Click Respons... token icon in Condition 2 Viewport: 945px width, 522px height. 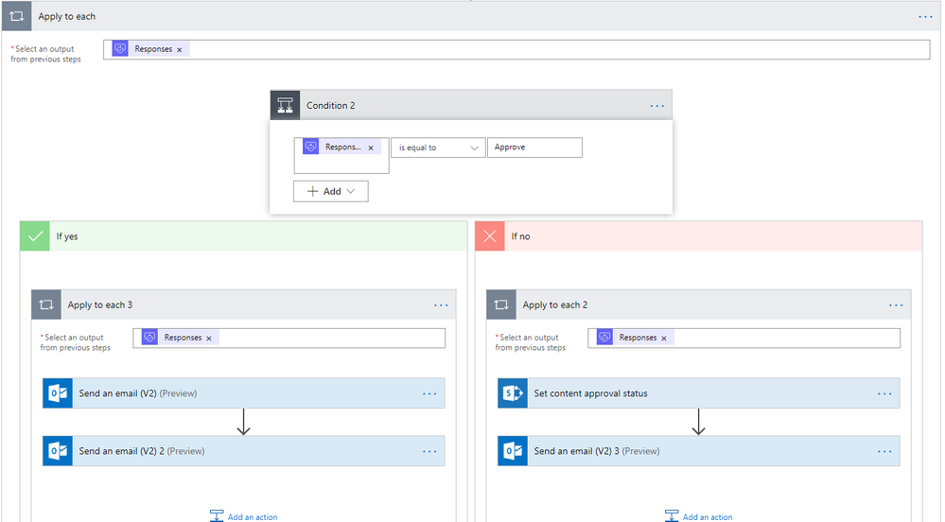pos(311,147)
